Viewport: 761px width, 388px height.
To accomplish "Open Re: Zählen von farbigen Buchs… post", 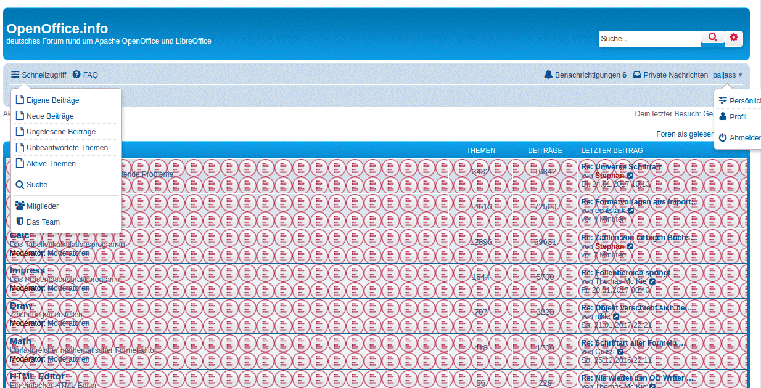I will pos(640,237).
